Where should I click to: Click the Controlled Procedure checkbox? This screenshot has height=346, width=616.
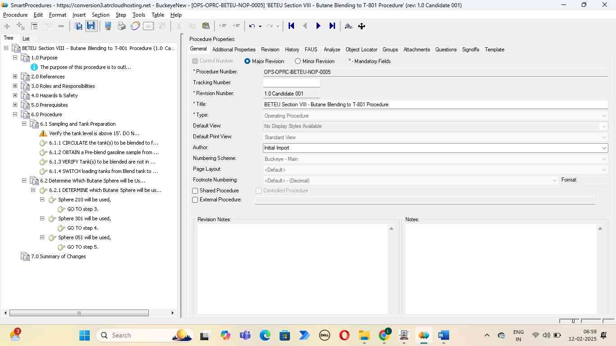[259, 191]
